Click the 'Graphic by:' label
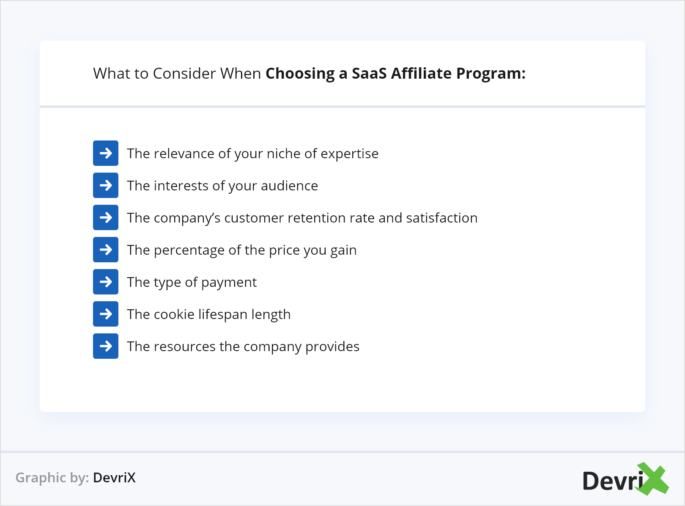The width and height of the screenshot is (685, 506). pos(52,478)
